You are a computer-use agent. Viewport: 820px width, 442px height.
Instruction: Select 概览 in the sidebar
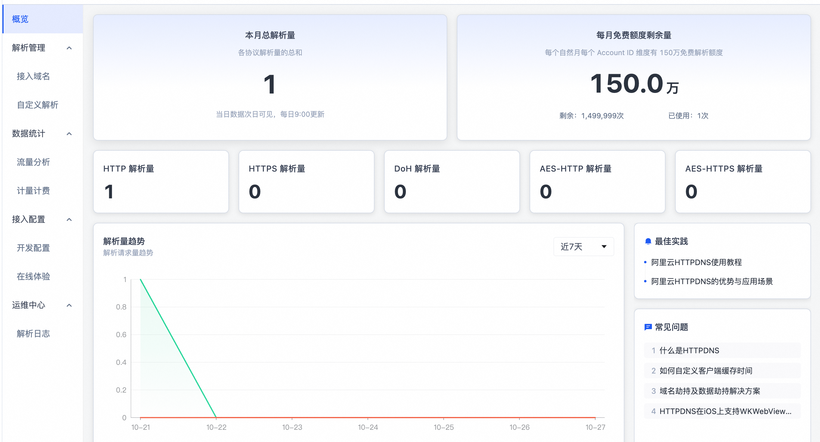click(x=20, y=19)
